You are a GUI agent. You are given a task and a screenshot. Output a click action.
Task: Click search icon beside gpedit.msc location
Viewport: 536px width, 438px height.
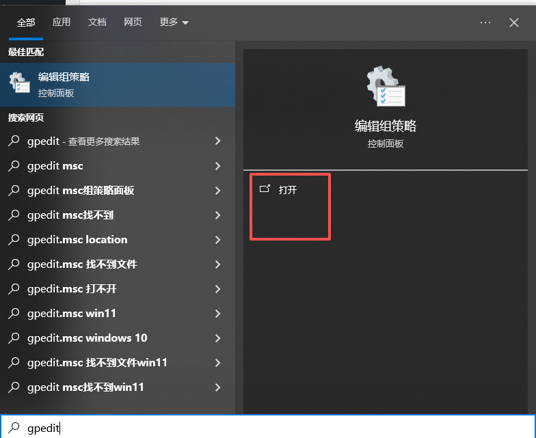(x=14, y=240)
